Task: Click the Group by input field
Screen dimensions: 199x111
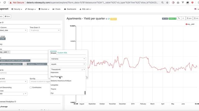Action: pyautogui.click(x=24, y=73)
